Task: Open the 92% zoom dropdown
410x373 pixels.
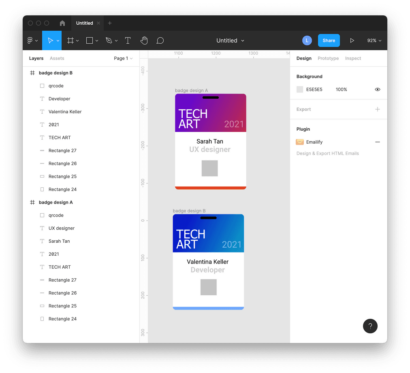Action: coord(374,40)
